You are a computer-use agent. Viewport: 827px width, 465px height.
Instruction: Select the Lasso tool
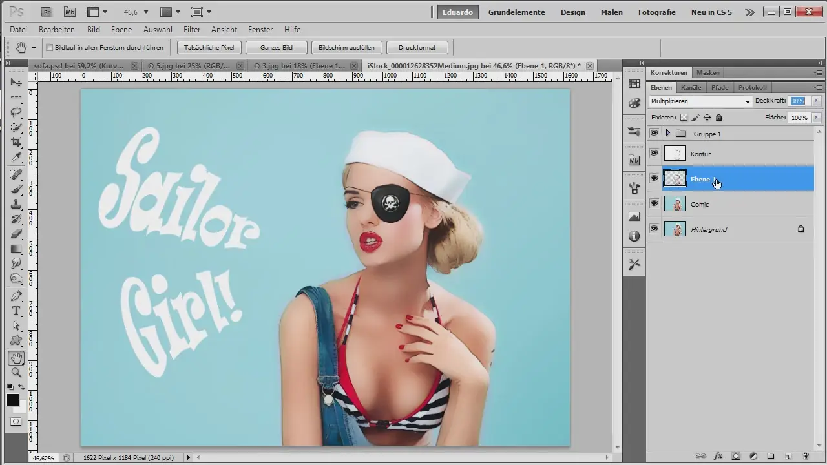coord(16,112)
